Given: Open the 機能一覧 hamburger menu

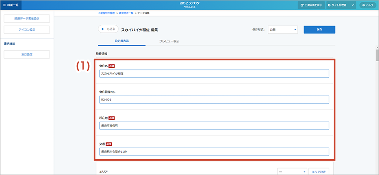Looking at the screenshot, I should tap(10, 5).
